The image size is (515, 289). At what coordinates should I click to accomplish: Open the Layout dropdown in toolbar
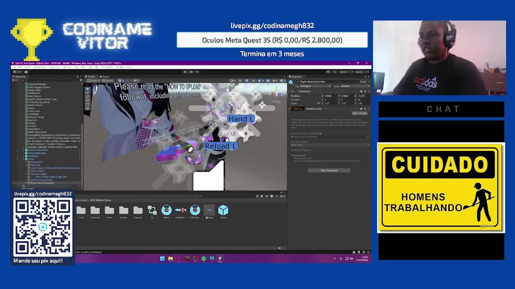pos(363,72)
